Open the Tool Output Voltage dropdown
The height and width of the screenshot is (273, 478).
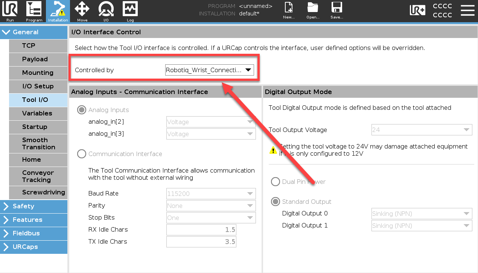click(422, 130)
